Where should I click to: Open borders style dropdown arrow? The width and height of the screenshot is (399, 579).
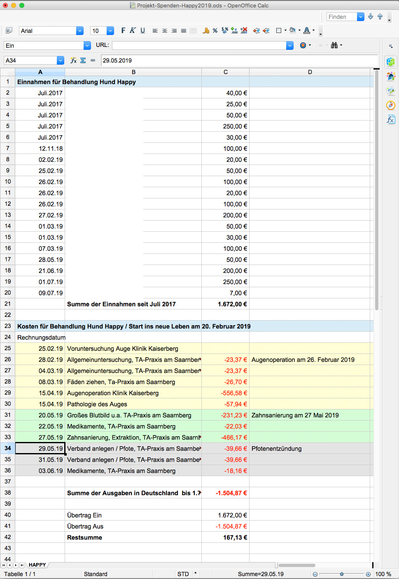(285, 30)
